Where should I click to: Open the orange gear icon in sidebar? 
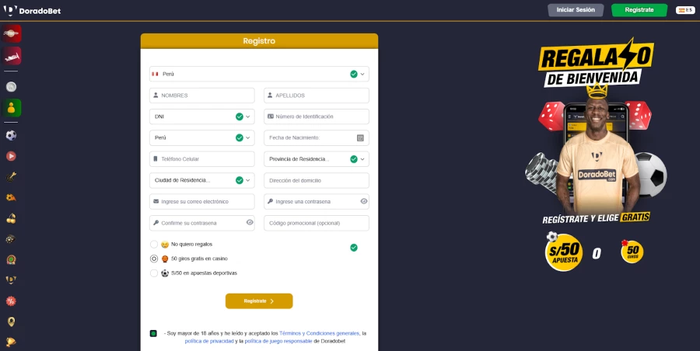(11, 197)
